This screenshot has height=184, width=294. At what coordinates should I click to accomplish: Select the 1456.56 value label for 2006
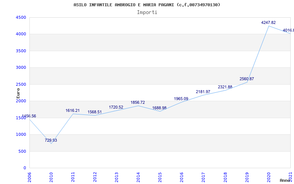click(x=29, y=116)
